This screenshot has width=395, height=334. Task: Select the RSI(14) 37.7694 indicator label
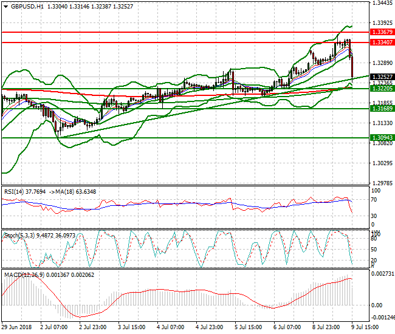click(x=25, y=192)
